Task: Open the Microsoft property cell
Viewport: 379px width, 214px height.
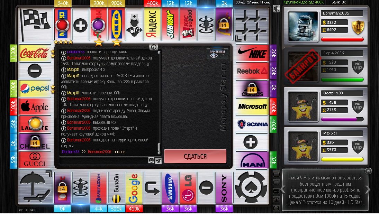Action: pos(252,106)
